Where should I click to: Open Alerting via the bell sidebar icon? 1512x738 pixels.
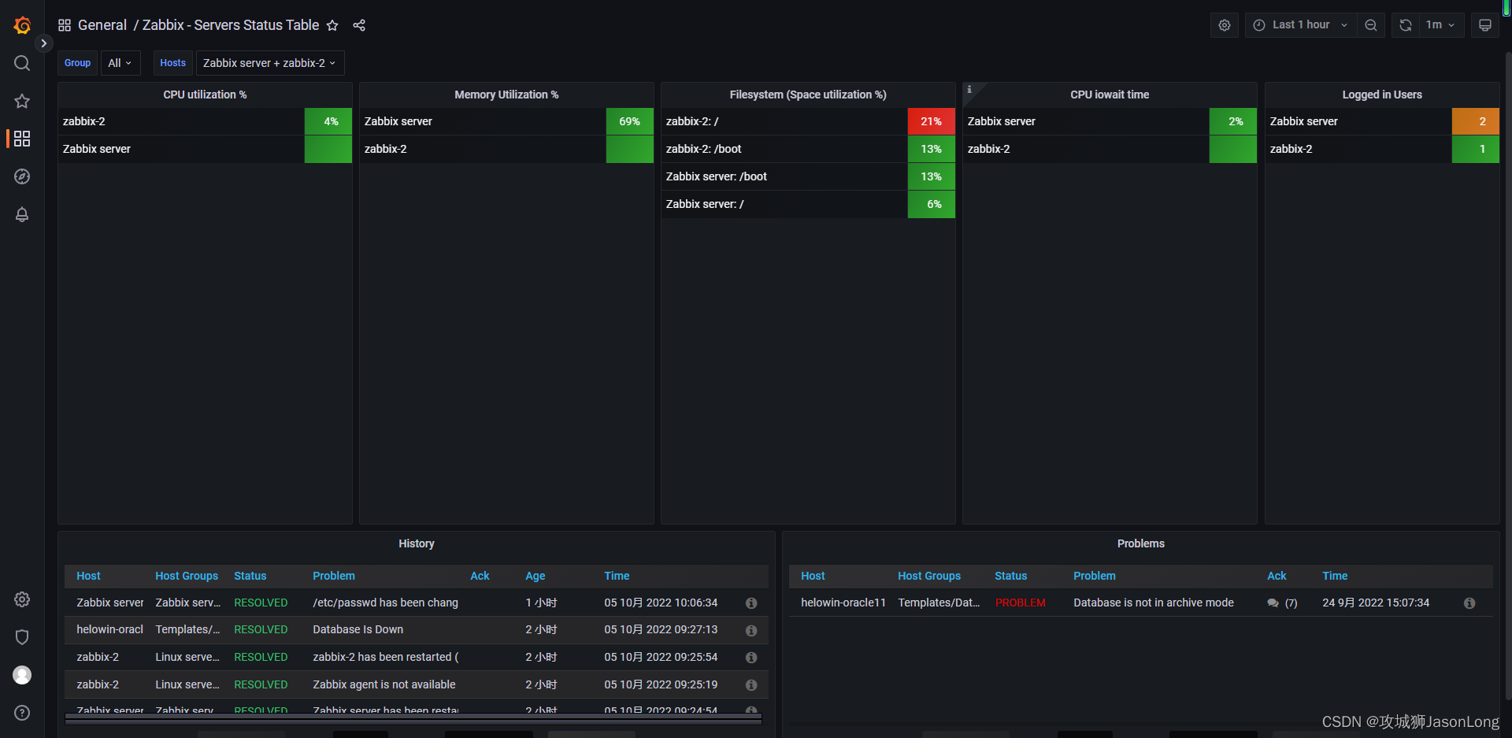pyautogui.click(x=21, y=214)
